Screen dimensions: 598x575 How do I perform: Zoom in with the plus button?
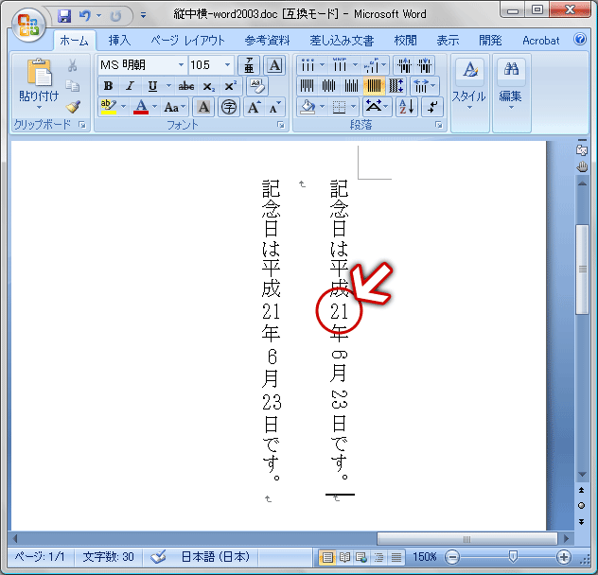(x=563, y=557)
